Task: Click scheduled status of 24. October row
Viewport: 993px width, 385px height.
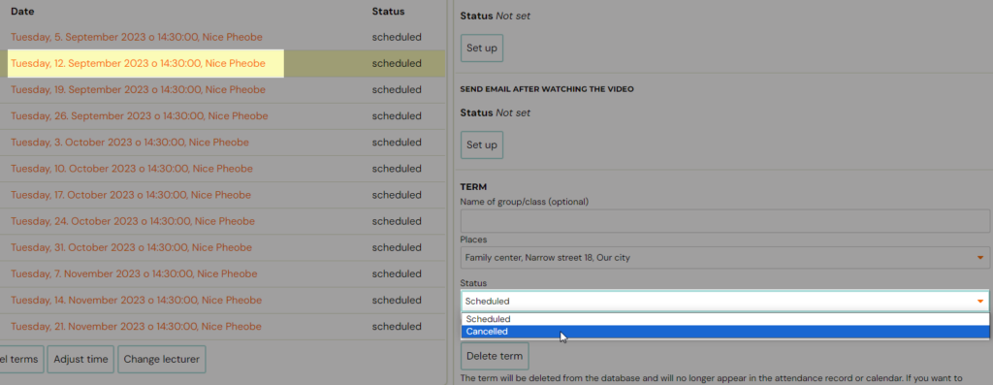Action: [397, 222]
